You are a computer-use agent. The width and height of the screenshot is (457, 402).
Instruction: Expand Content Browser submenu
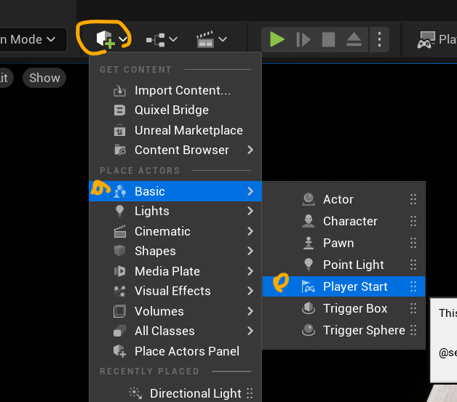click(x=175, y=150)
